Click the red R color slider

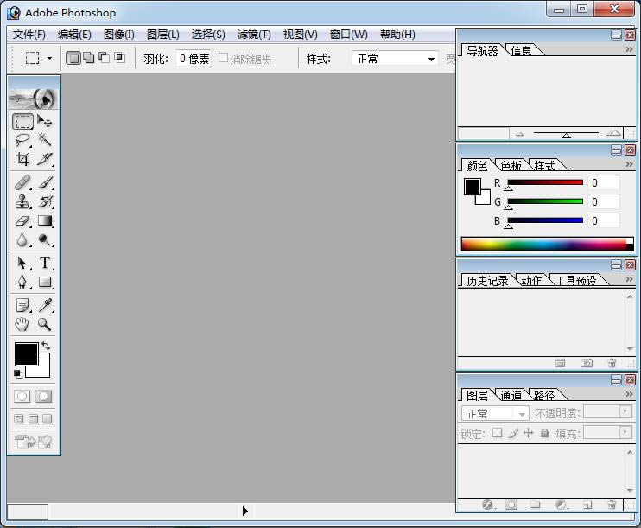(x=545, y=182)
